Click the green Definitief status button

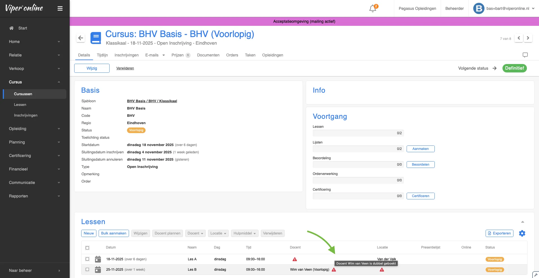pyautogui.click(x=514, y=68)
